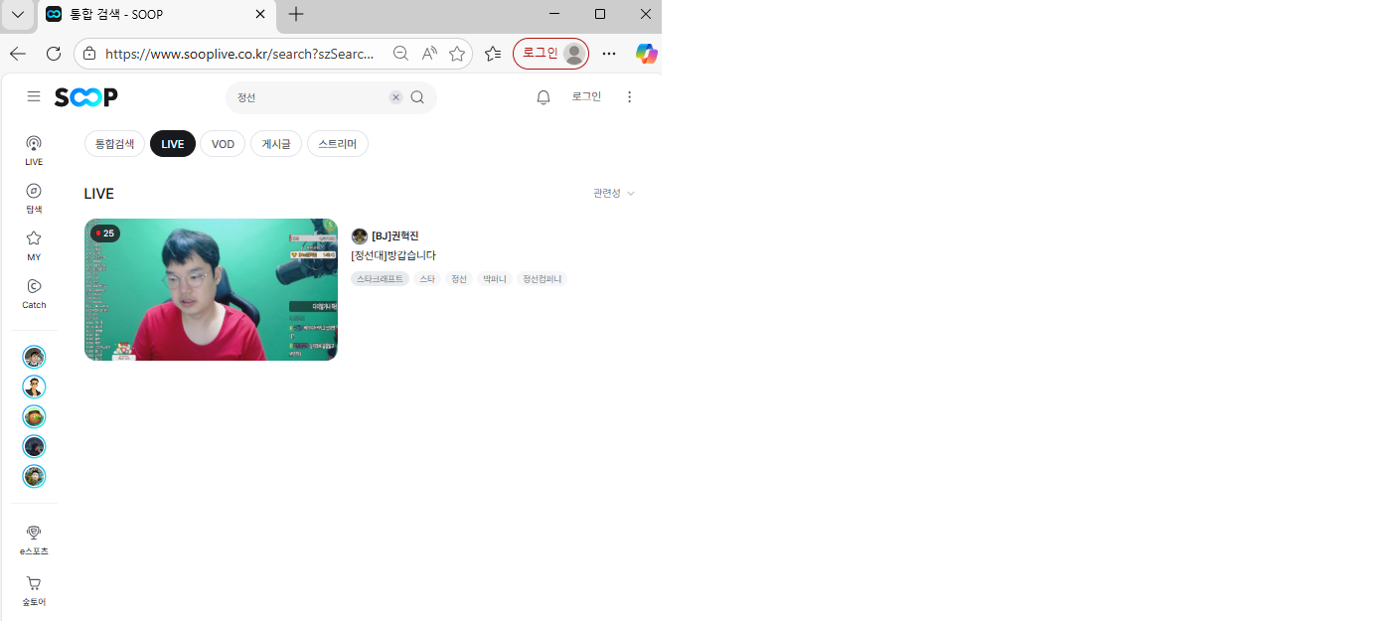Open the three-dot more options menu
1397x621 pixels.
point(629,96)
